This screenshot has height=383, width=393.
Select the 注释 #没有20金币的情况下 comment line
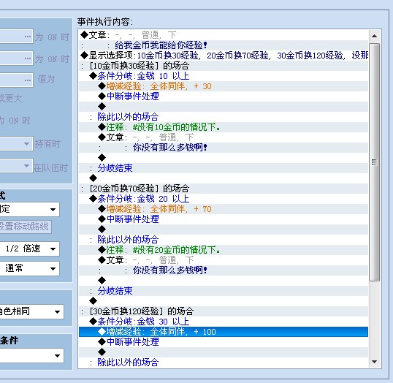tap(224, 250)
